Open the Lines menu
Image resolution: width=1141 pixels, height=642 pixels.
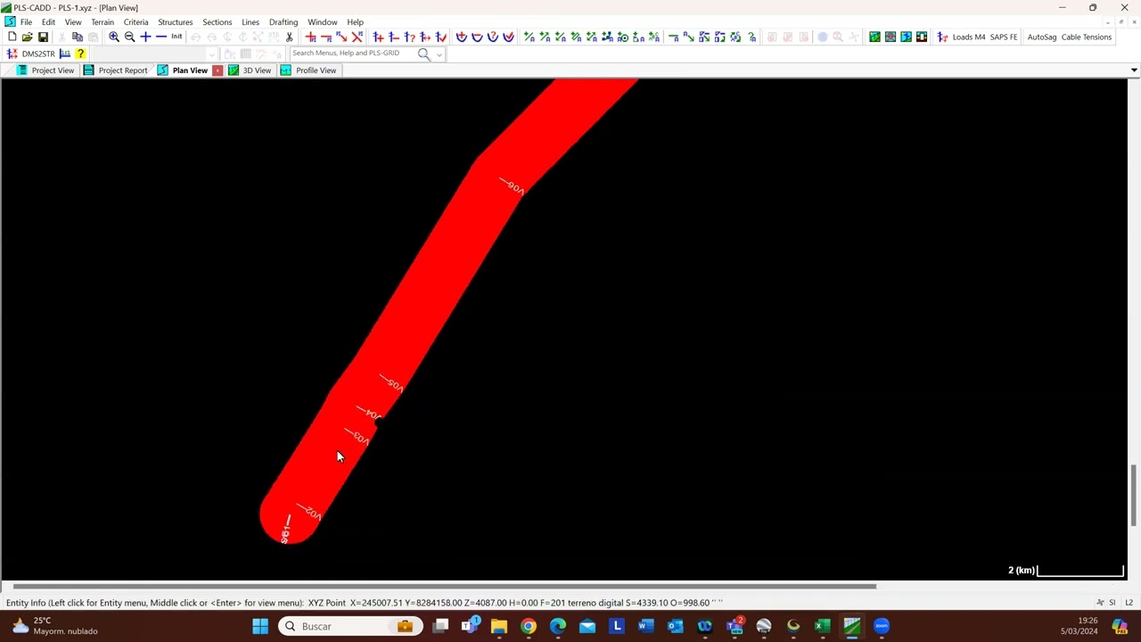250,22
